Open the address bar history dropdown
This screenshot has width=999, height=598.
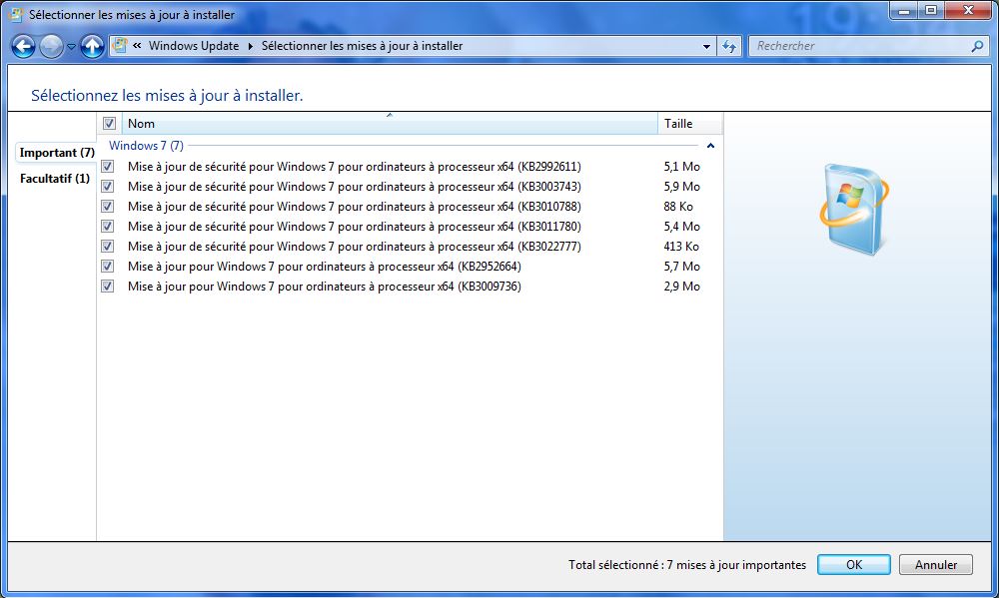click(x=706, y=47)
